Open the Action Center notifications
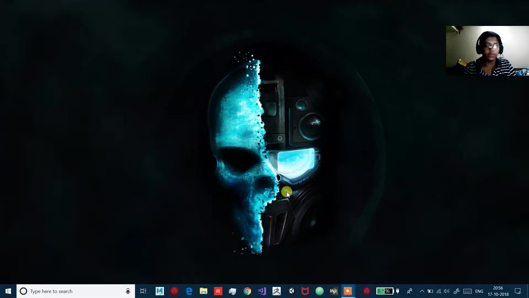This screenshot has height=298, width=529. (518, 291)
